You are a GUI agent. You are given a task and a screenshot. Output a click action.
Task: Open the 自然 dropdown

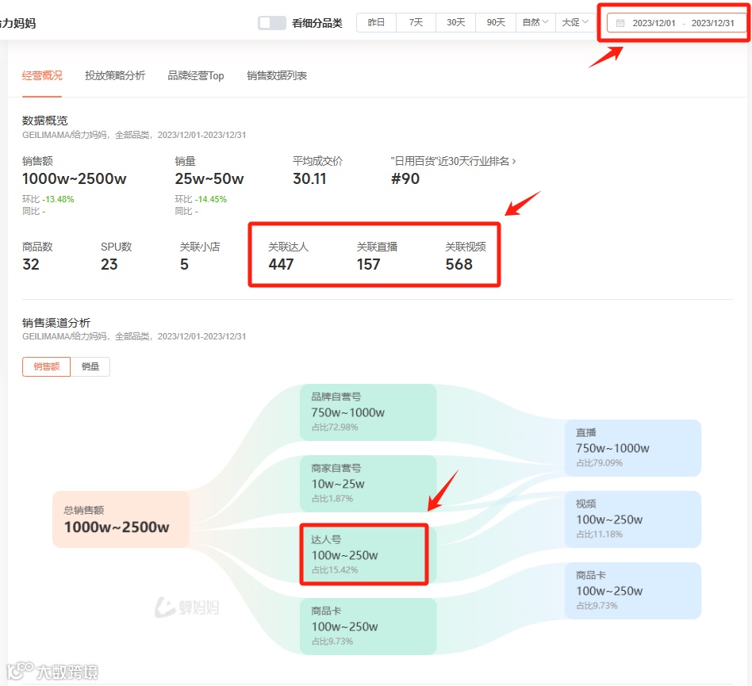click(x=535, y=22)
